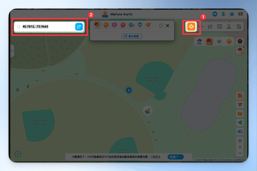Open the Pokéball trainer icon

[200, 41]
